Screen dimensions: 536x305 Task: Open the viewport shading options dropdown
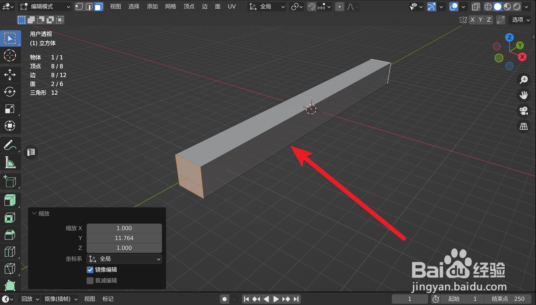coord(526,6)
